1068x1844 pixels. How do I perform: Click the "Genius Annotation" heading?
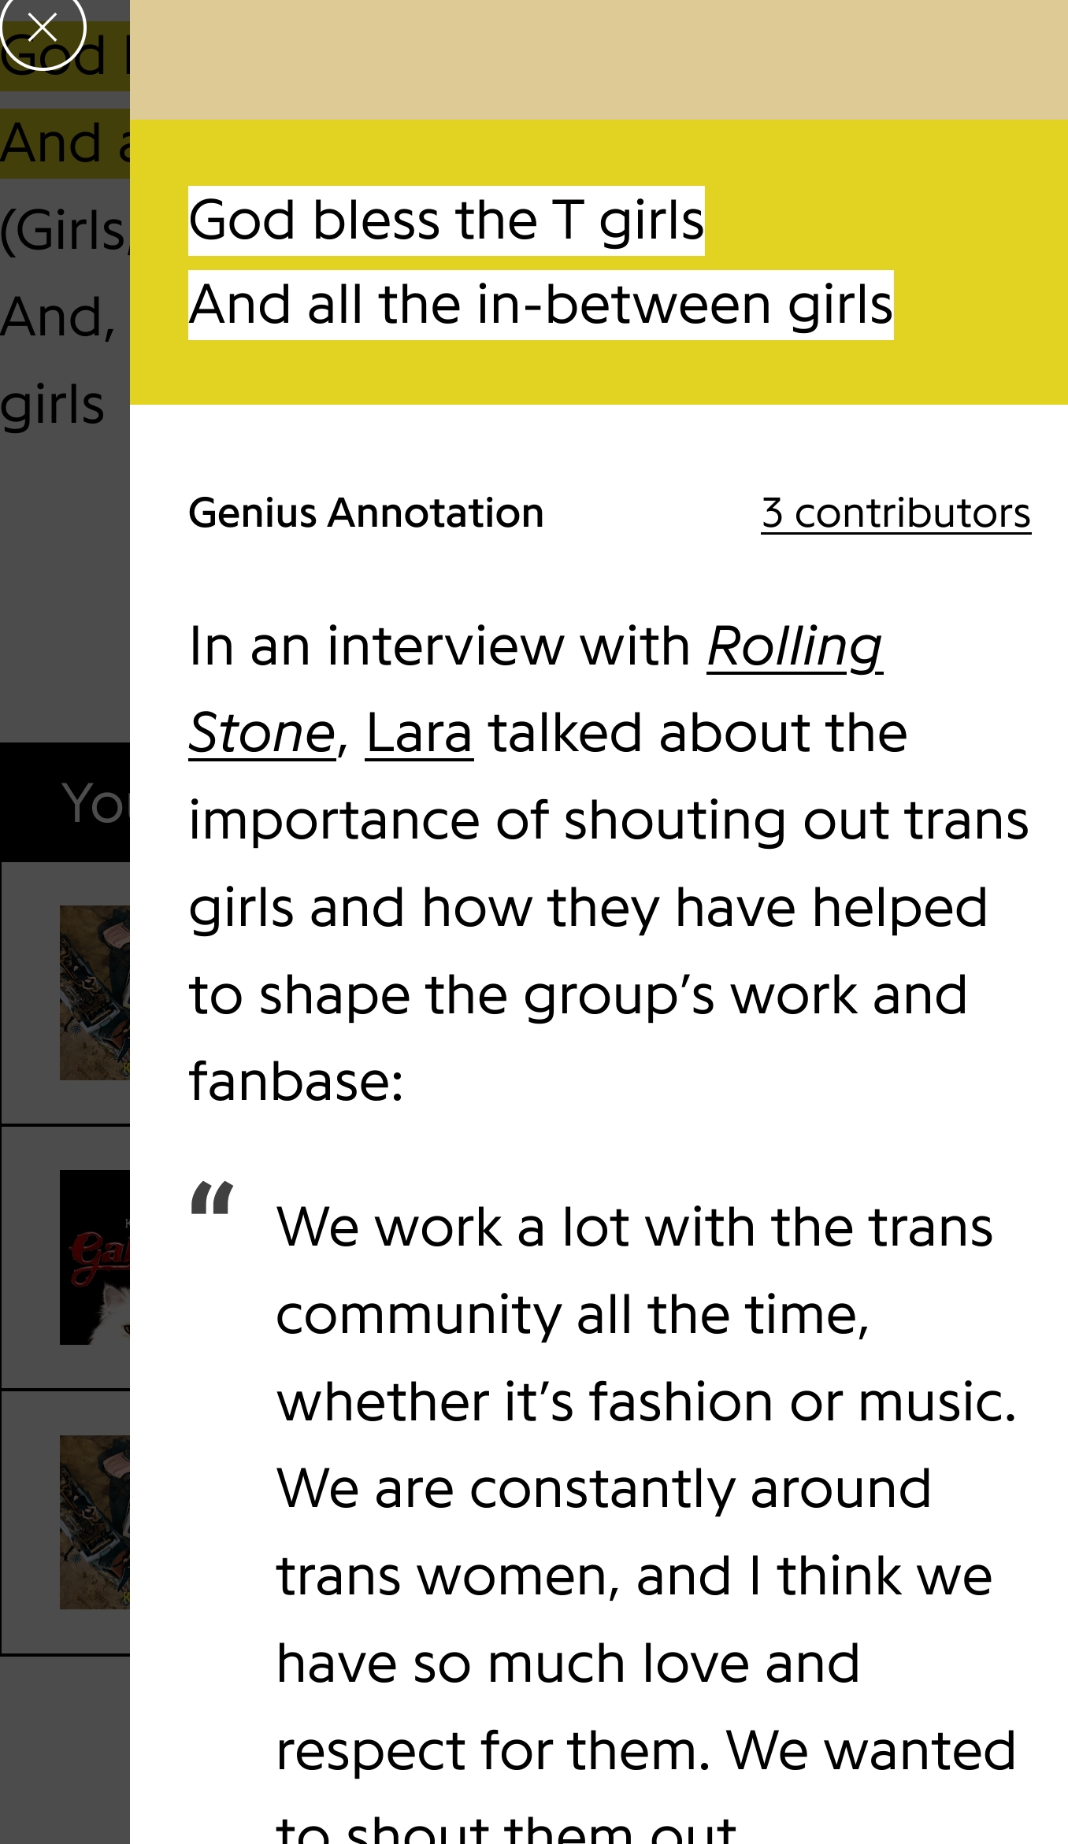pos(366,513)
